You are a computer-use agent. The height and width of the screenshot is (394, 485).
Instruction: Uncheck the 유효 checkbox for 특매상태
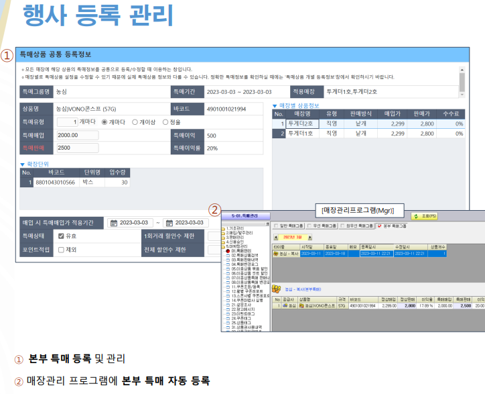pyautogui.click(x=61, y=236)
